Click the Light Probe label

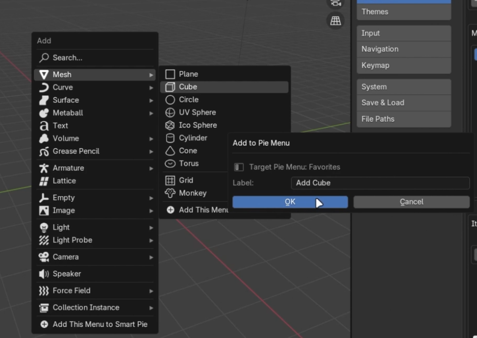[x=72, y=240]
